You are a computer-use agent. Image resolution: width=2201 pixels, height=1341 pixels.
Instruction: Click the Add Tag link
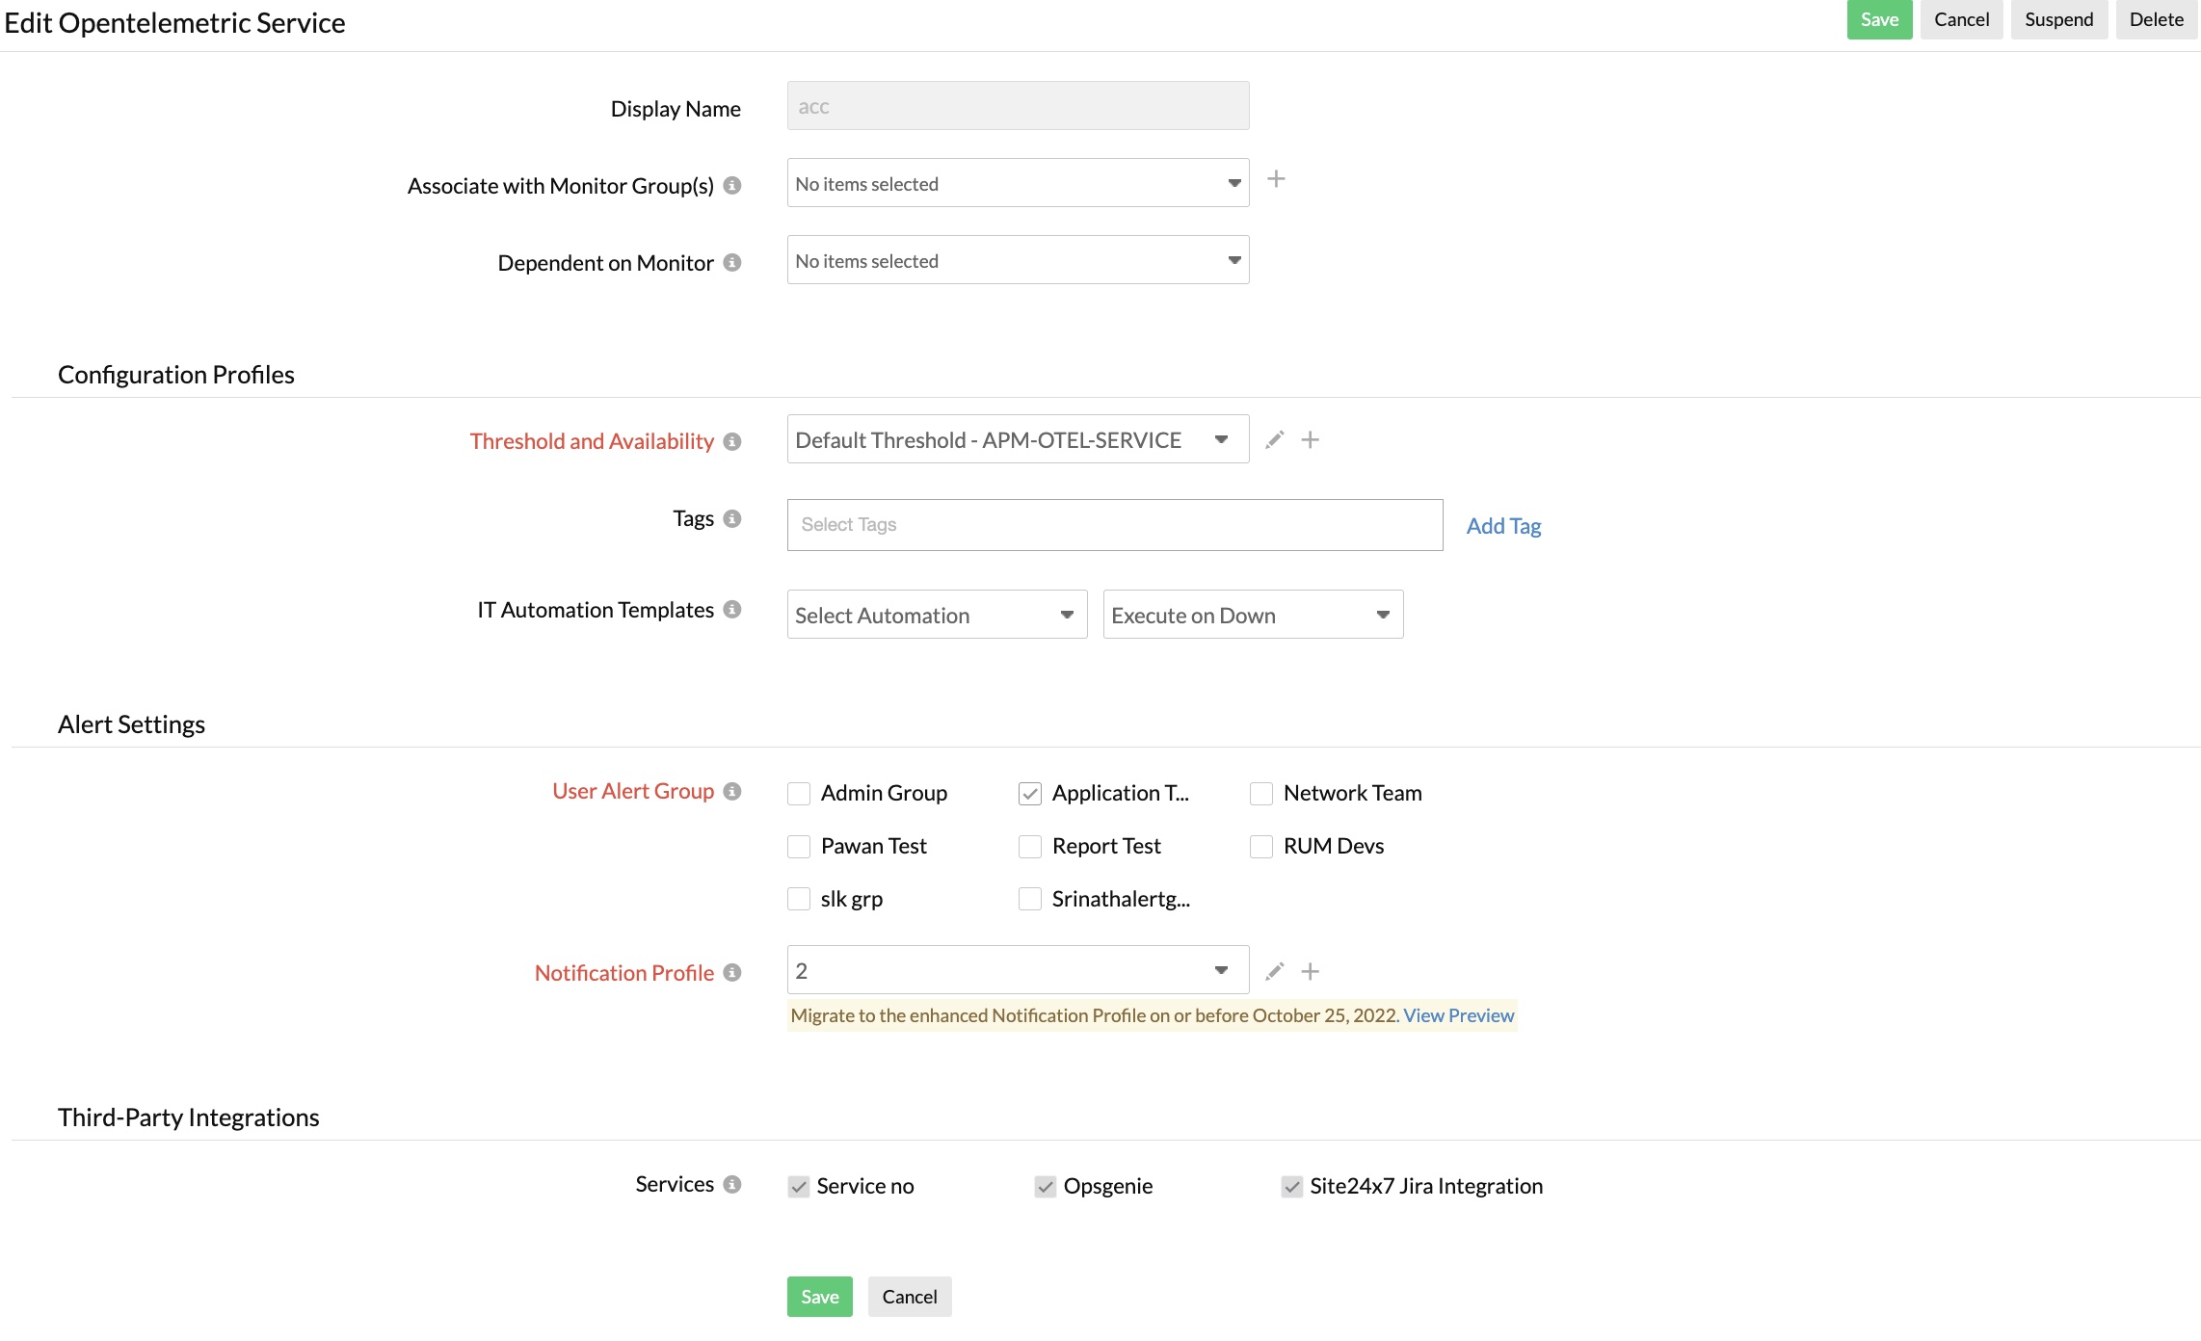pos(1502,525)
